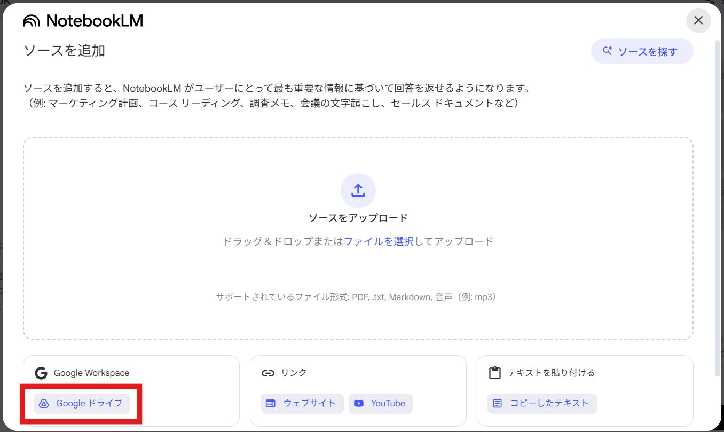Open Google ドライブ as a source
This screenshot has width=724, height=432.
(81, 404)
